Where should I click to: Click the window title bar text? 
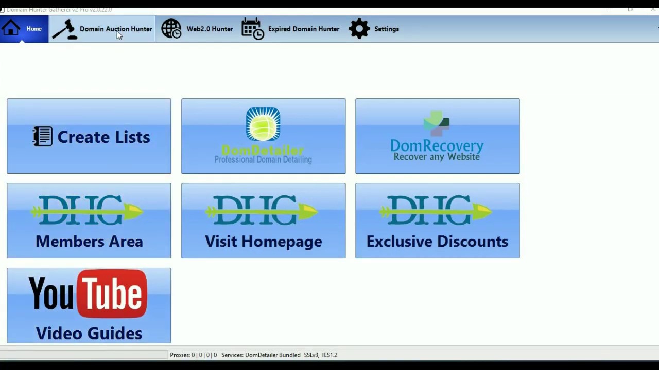pyautogui.click(x=59, y=10)
